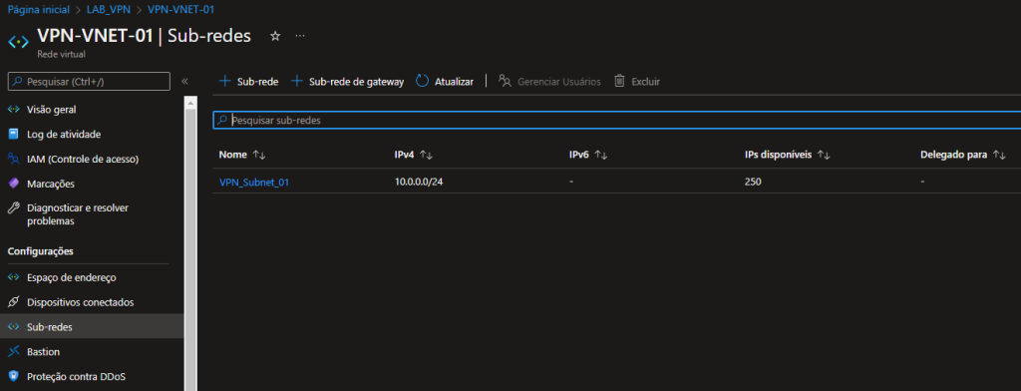Select the 250 available IPs cell
Screen dimensions: 1021x391
pos(753,182)
